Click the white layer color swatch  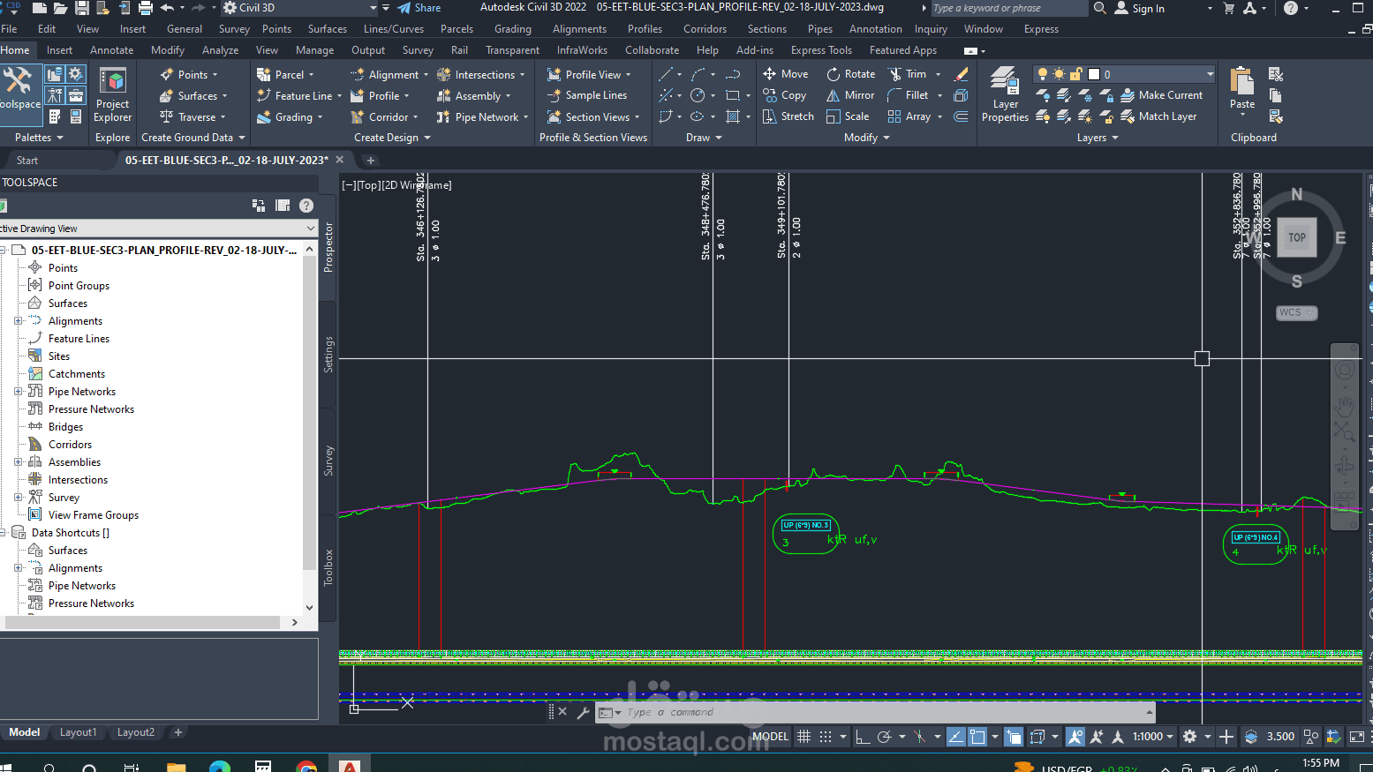[x=1094, y=74]
